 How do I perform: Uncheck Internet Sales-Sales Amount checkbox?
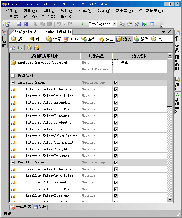(x=116, y=136)
